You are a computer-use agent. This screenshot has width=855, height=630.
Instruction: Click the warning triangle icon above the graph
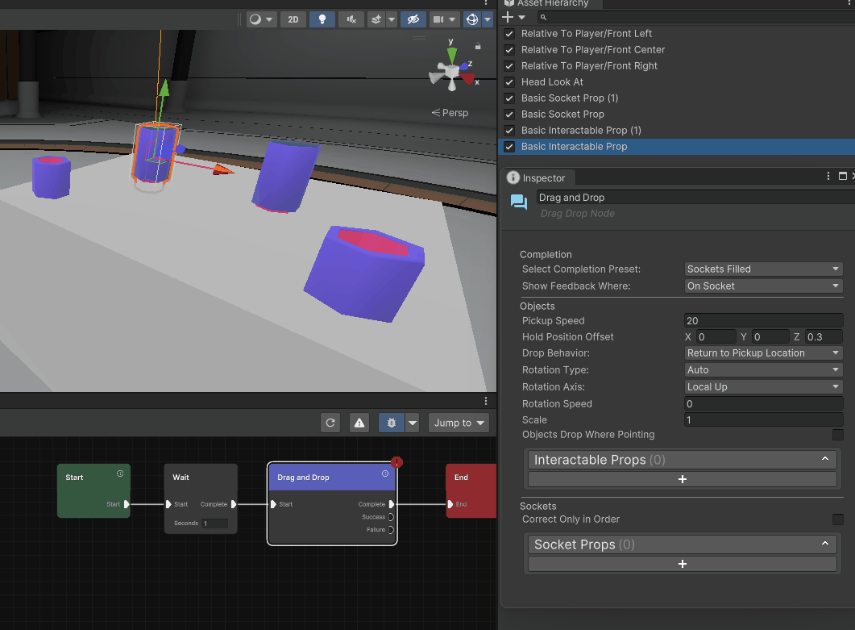click(359, 422)
